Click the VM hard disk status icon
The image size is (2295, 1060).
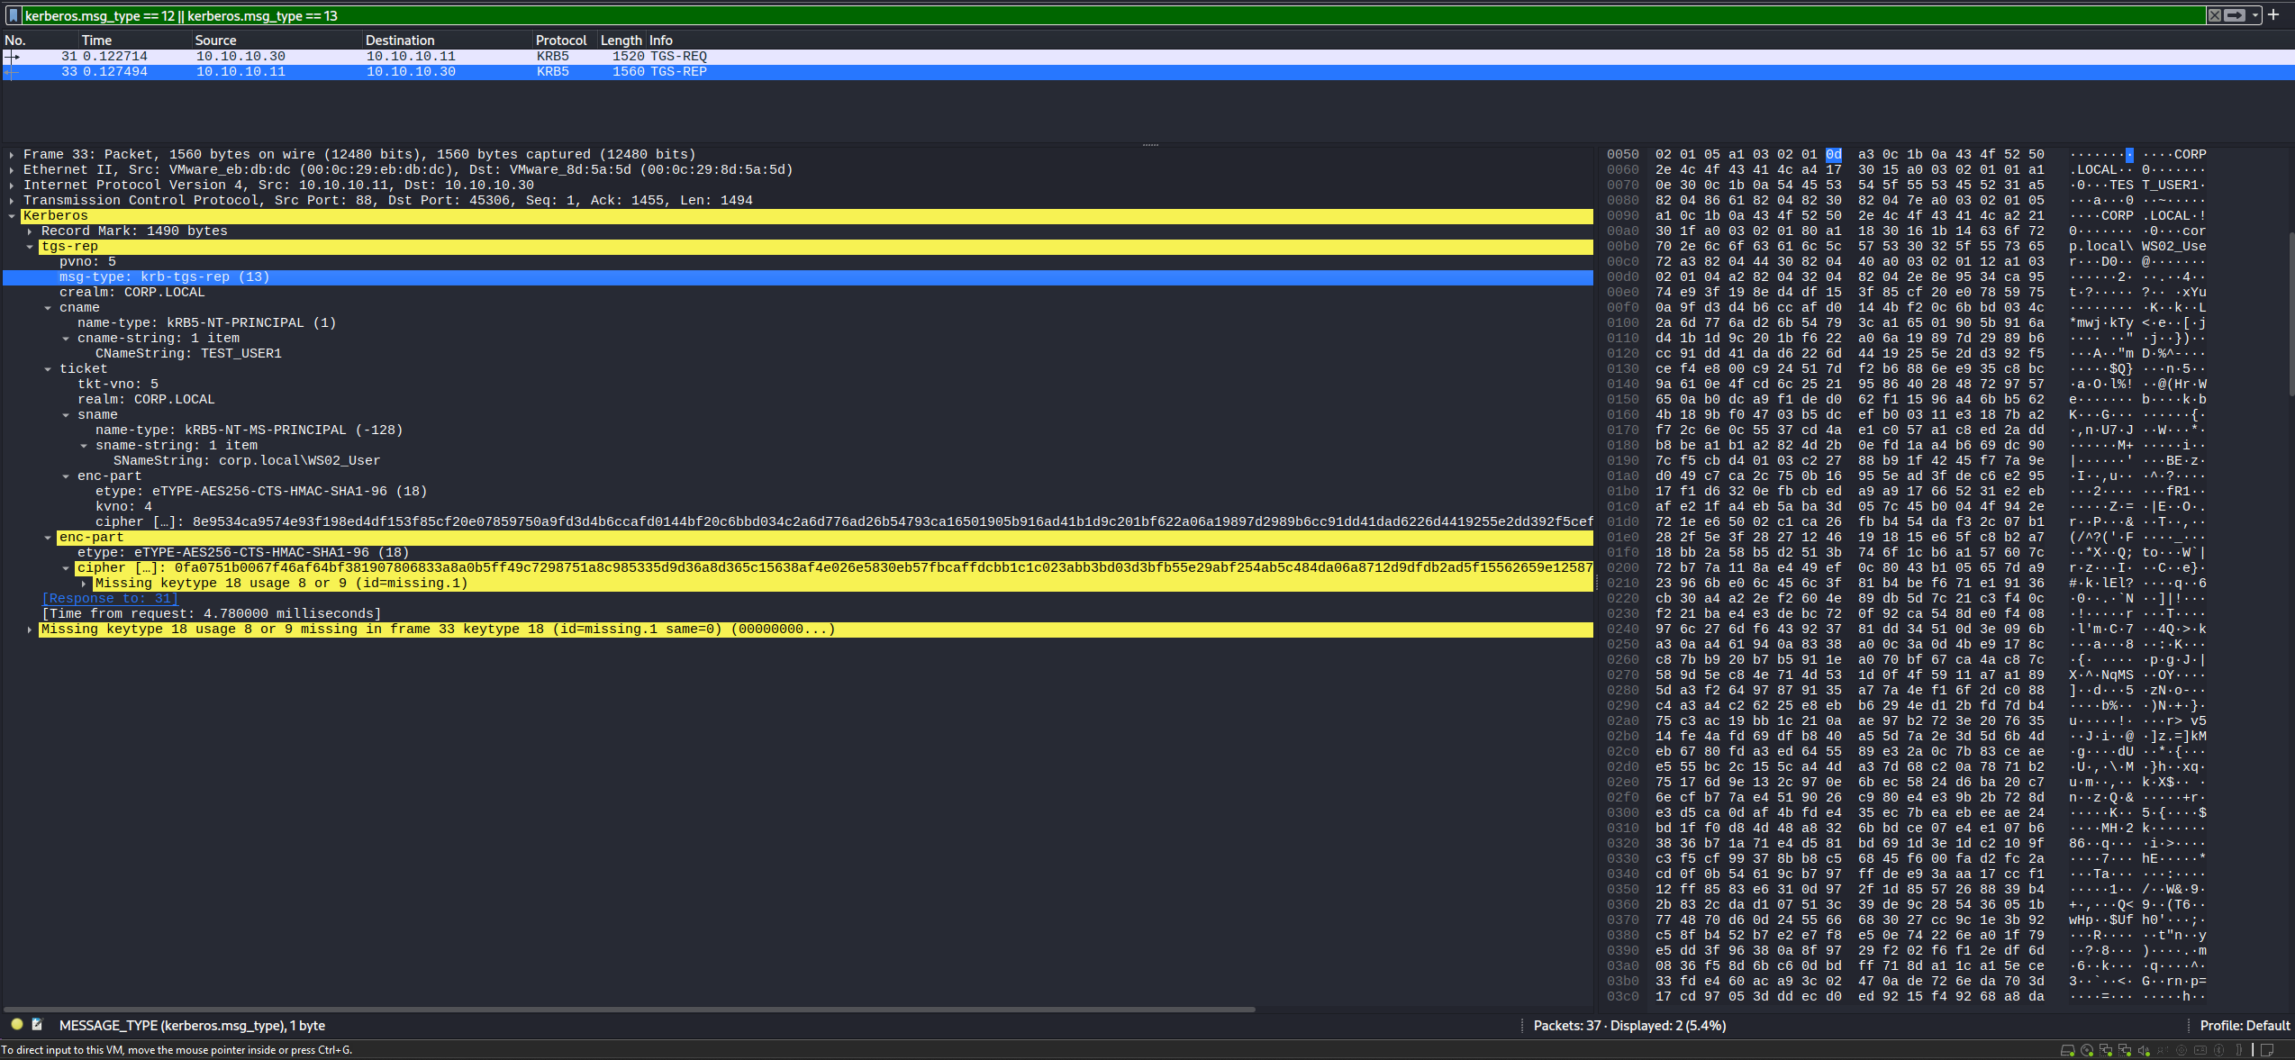pyautogui.click(x=2068, y=1050)
